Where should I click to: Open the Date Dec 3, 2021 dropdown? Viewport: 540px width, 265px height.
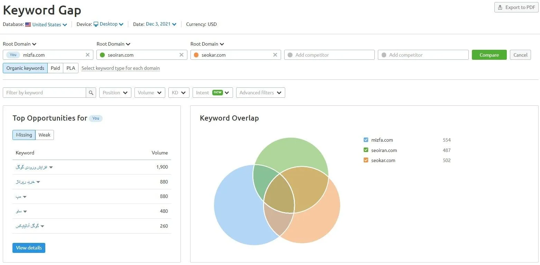point(161,24)
